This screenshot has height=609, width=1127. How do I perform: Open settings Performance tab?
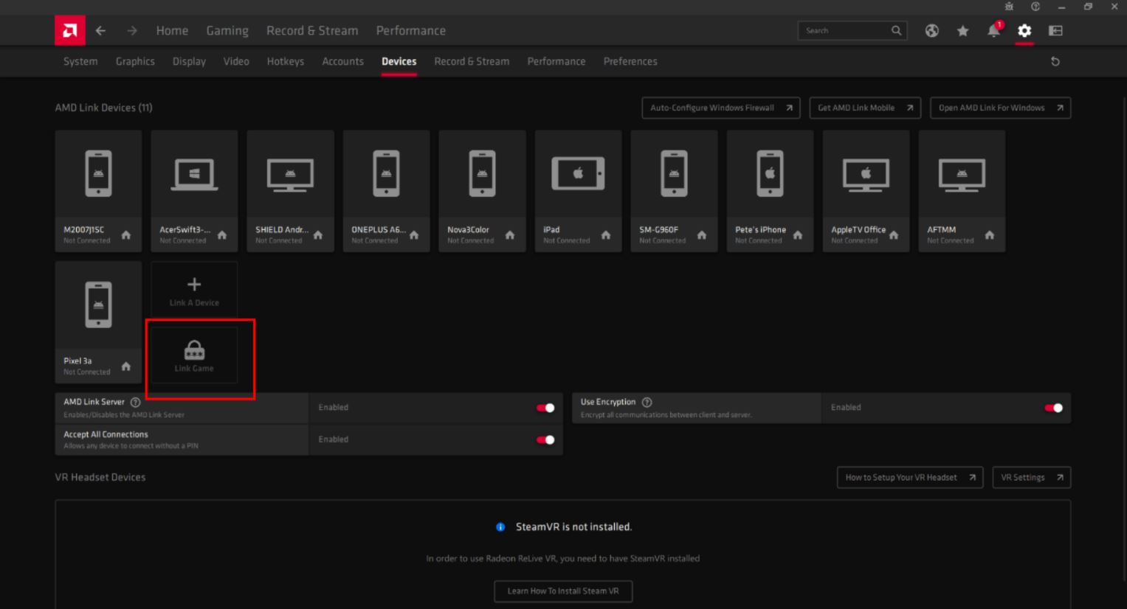(x=556, y=61)
